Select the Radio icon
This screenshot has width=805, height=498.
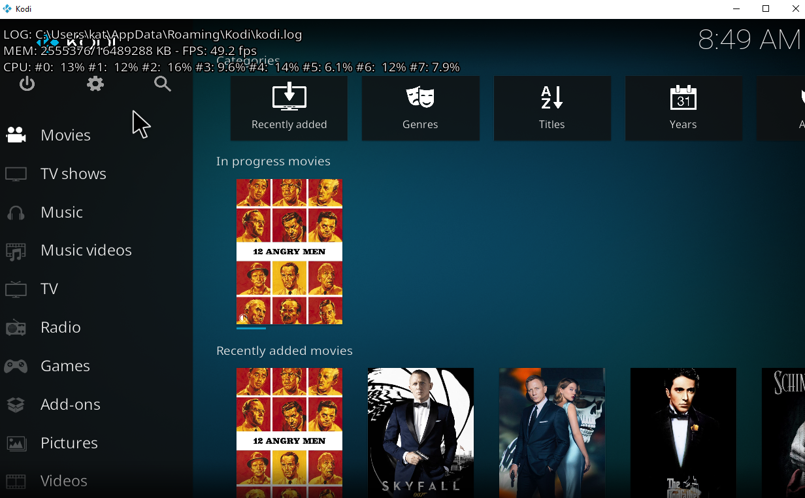[x=16, y=327]
